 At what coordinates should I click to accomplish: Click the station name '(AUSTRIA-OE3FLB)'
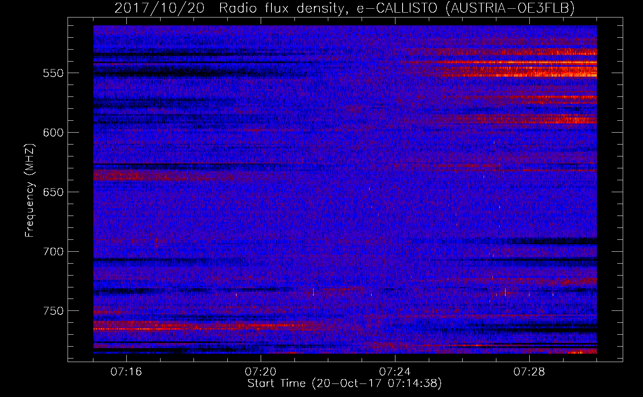(x=510, y=8)
